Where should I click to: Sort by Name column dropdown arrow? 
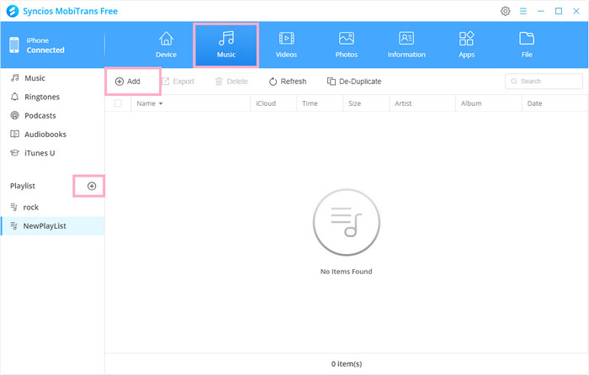coord(161,103)
